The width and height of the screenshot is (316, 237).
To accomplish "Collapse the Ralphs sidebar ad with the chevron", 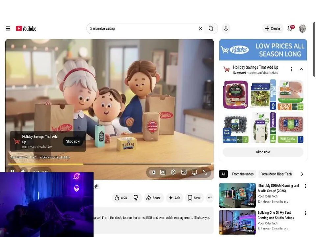I will [301, 69].
